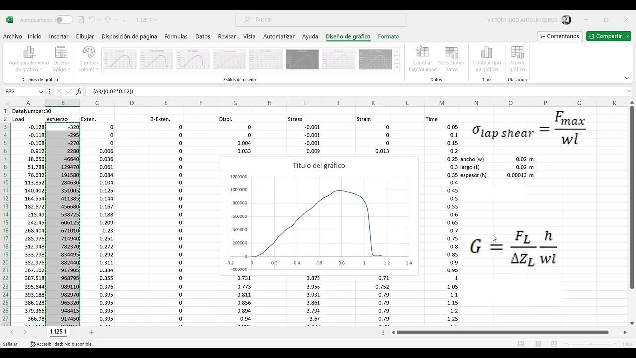636x358 pixels.
Task: Open the Disposición de página tab
Action: (x=129, y=36)
